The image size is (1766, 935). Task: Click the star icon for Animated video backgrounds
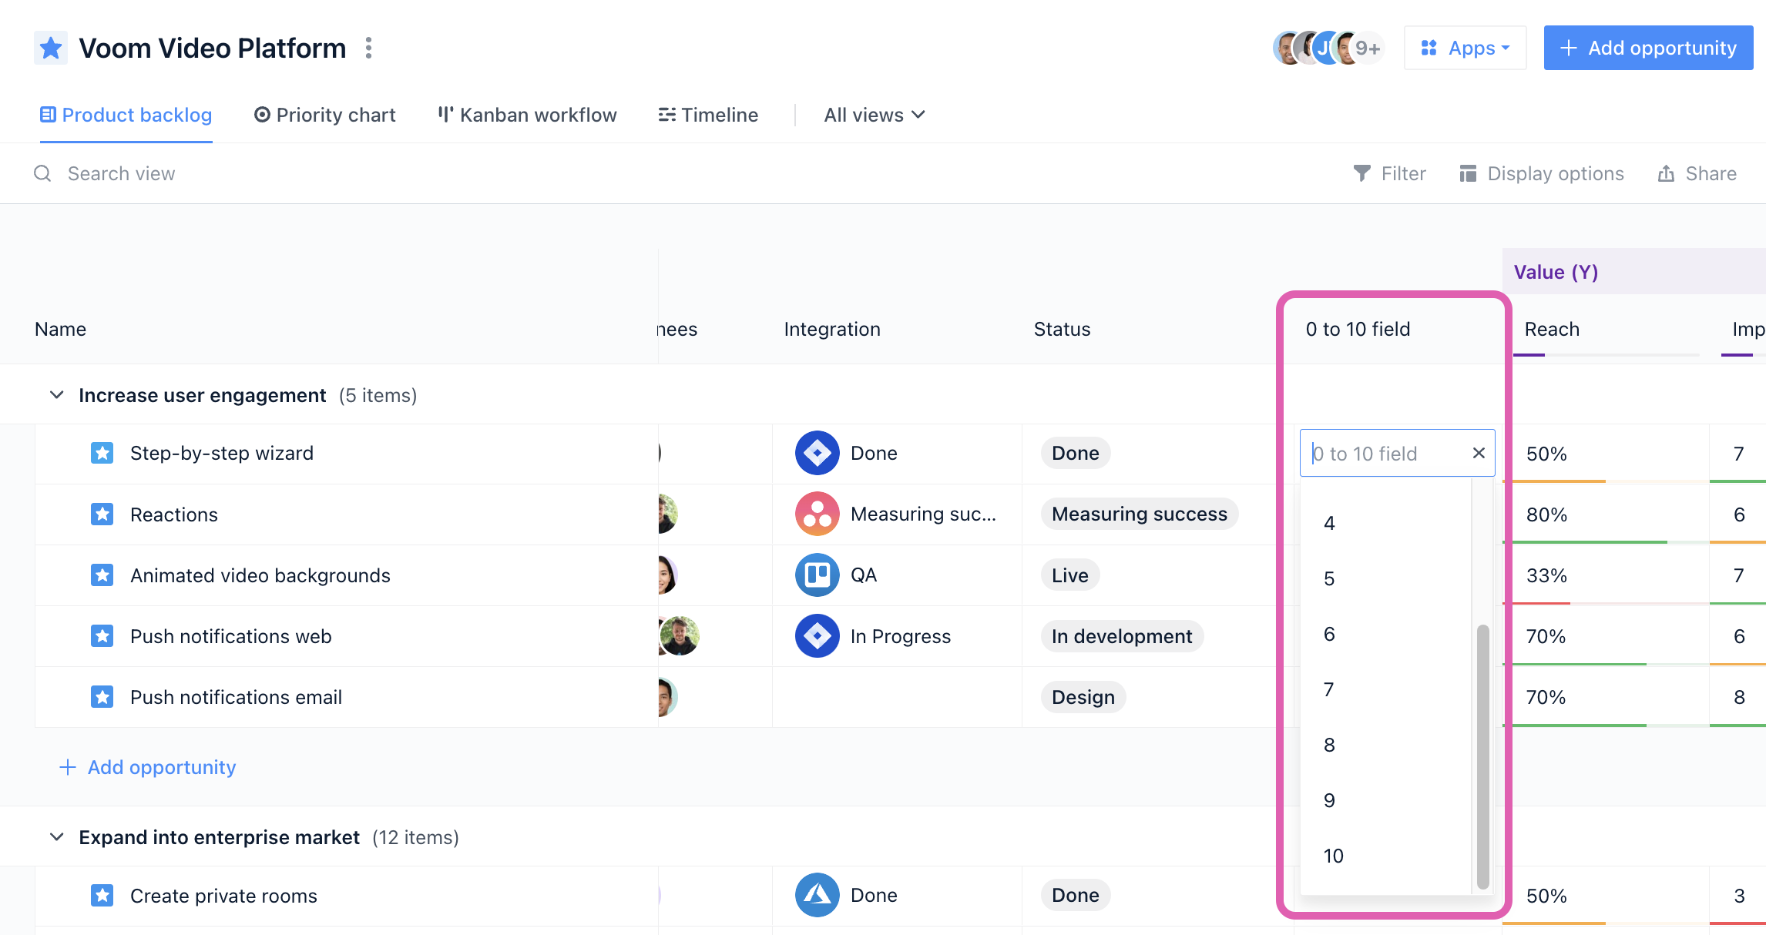(102, 575)
